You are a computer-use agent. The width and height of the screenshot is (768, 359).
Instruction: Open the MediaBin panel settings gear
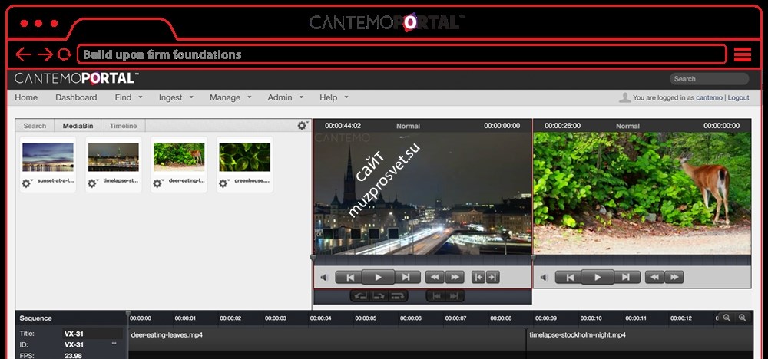click(302, 126)
